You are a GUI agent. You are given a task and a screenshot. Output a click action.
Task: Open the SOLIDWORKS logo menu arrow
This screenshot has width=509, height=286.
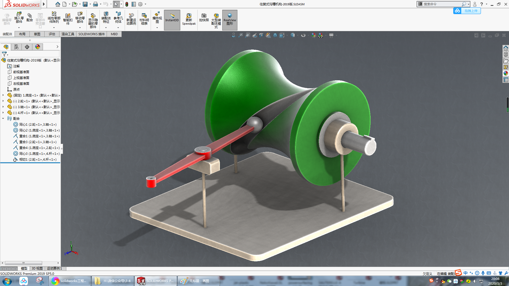click(44, 4)
